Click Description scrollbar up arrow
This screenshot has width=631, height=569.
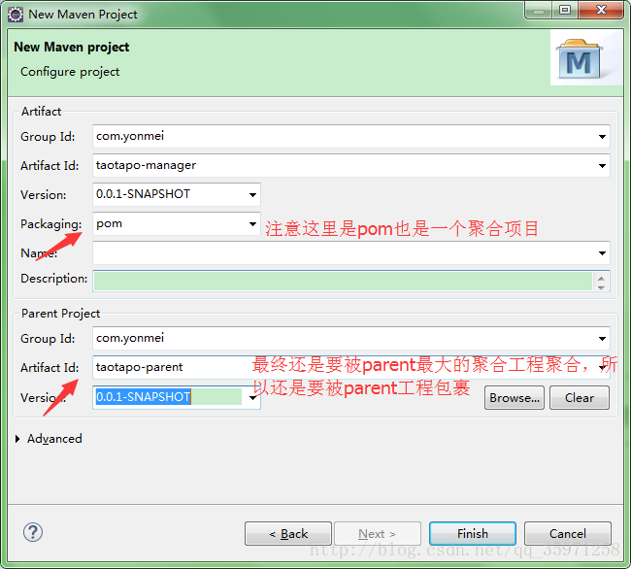tap(601, 279)
